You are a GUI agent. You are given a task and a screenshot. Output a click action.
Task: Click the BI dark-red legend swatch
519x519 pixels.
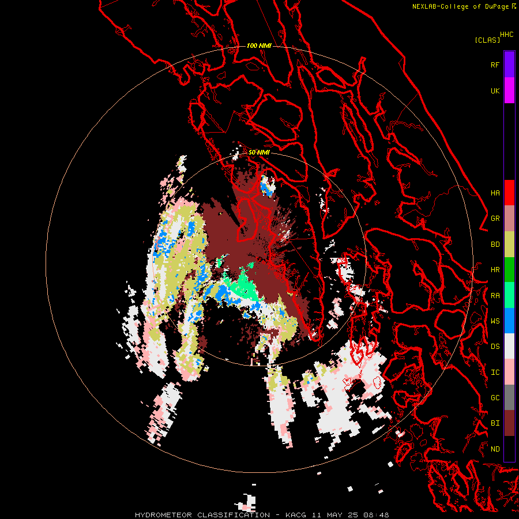tap(509, 423)
